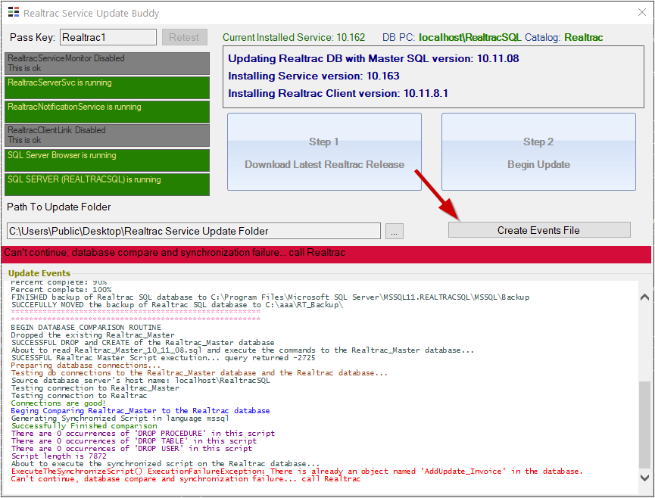
Task: Click Step 1 Download Latest Realtrac Release
Action: tap(324, 152)
